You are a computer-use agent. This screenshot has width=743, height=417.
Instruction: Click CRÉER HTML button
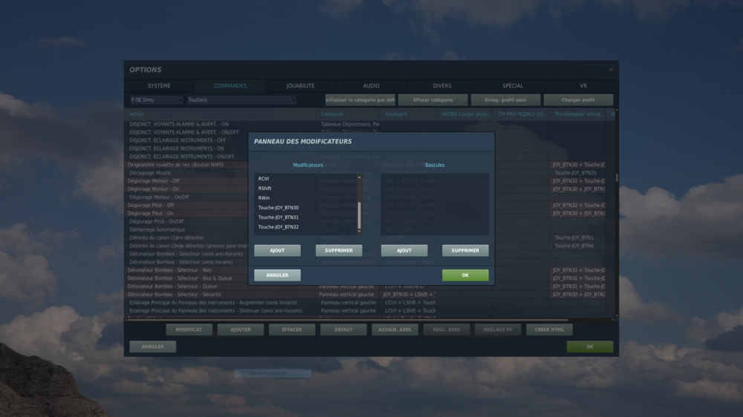(549, 329)
